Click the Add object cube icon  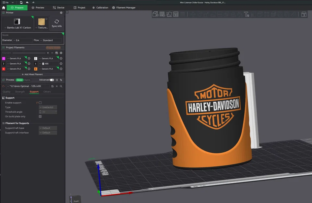tap(155, 14)
